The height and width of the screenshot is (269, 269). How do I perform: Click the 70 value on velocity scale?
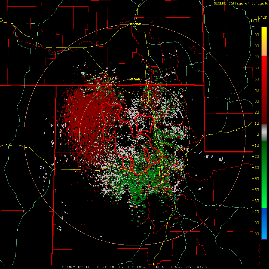(x=257, y=57)
